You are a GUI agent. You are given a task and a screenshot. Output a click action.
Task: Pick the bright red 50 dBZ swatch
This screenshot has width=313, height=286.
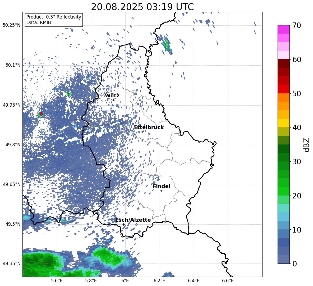(283, 89)
